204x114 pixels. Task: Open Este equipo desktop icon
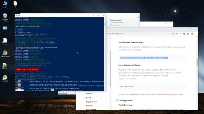(5, 4)
